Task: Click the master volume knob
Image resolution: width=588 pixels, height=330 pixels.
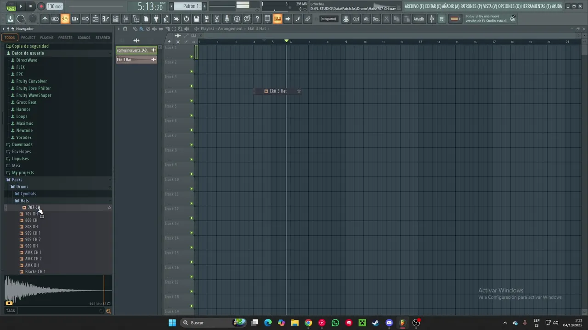Action: pos(21,19)
